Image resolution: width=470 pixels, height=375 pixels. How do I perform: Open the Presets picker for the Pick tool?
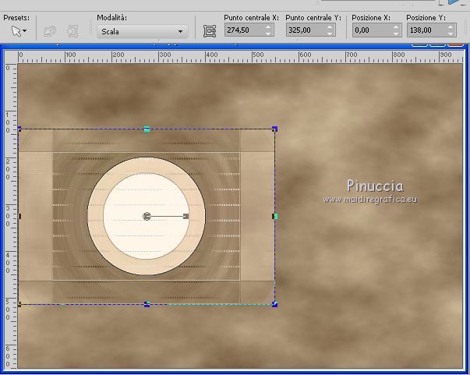coord(19,31)
